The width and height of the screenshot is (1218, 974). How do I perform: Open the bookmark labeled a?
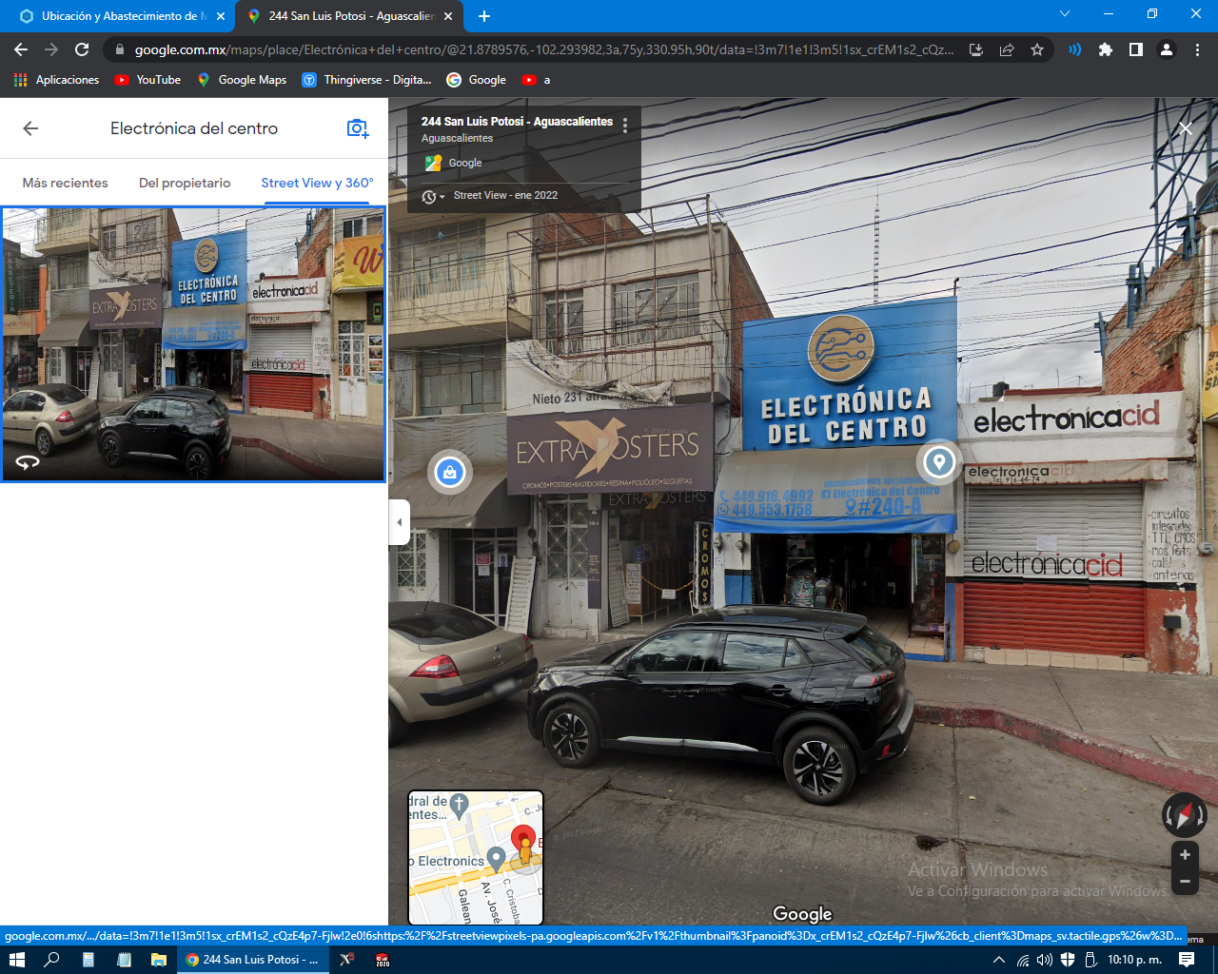click(x=537, y=80)
